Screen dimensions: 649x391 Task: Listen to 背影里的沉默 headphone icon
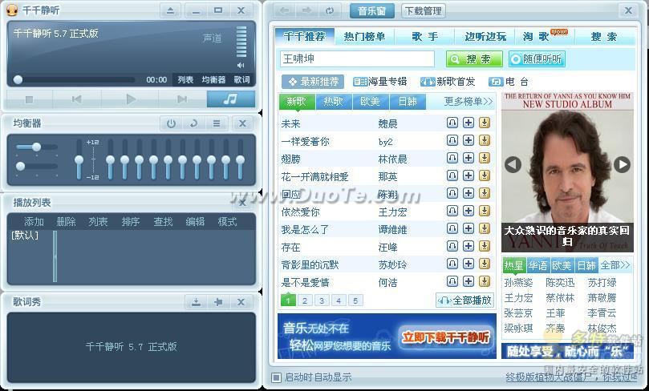pyautogui.click(x=452, y=264)
